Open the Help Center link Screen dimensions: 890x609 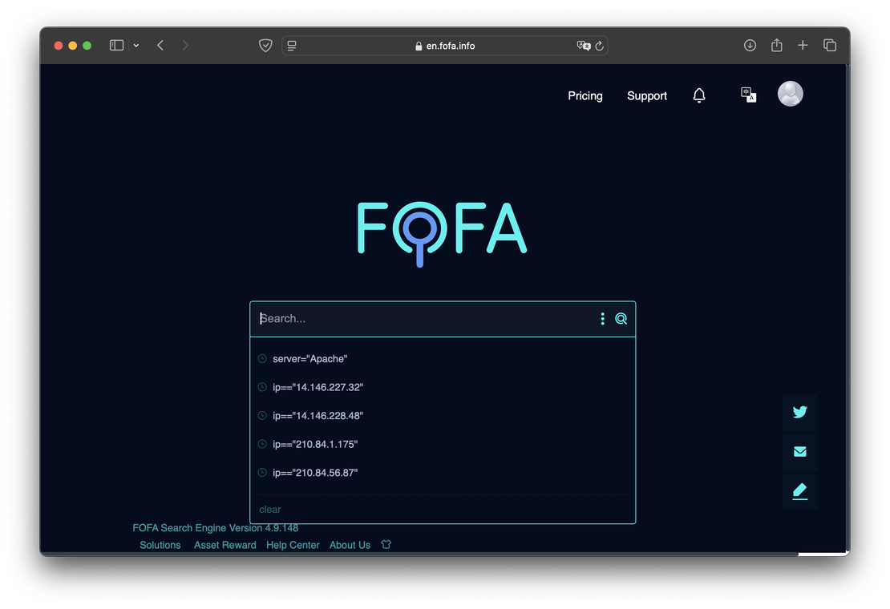coord(293,545)
